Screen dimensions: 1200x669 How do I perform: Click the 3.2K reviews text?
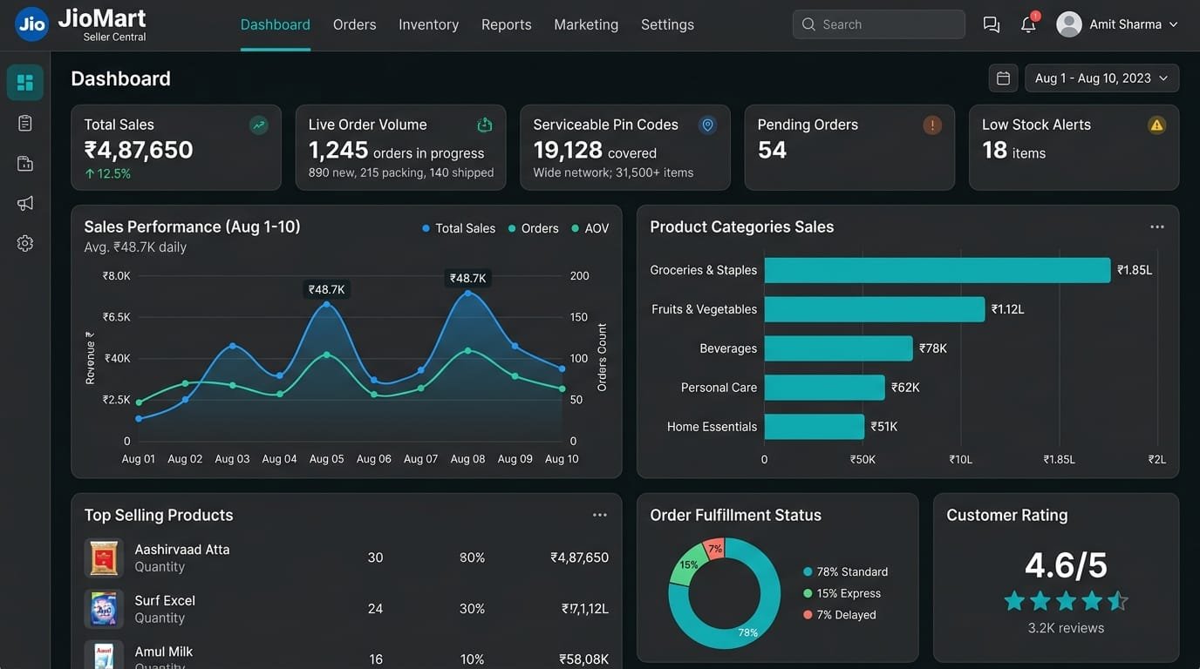[x=1066, y=628]
